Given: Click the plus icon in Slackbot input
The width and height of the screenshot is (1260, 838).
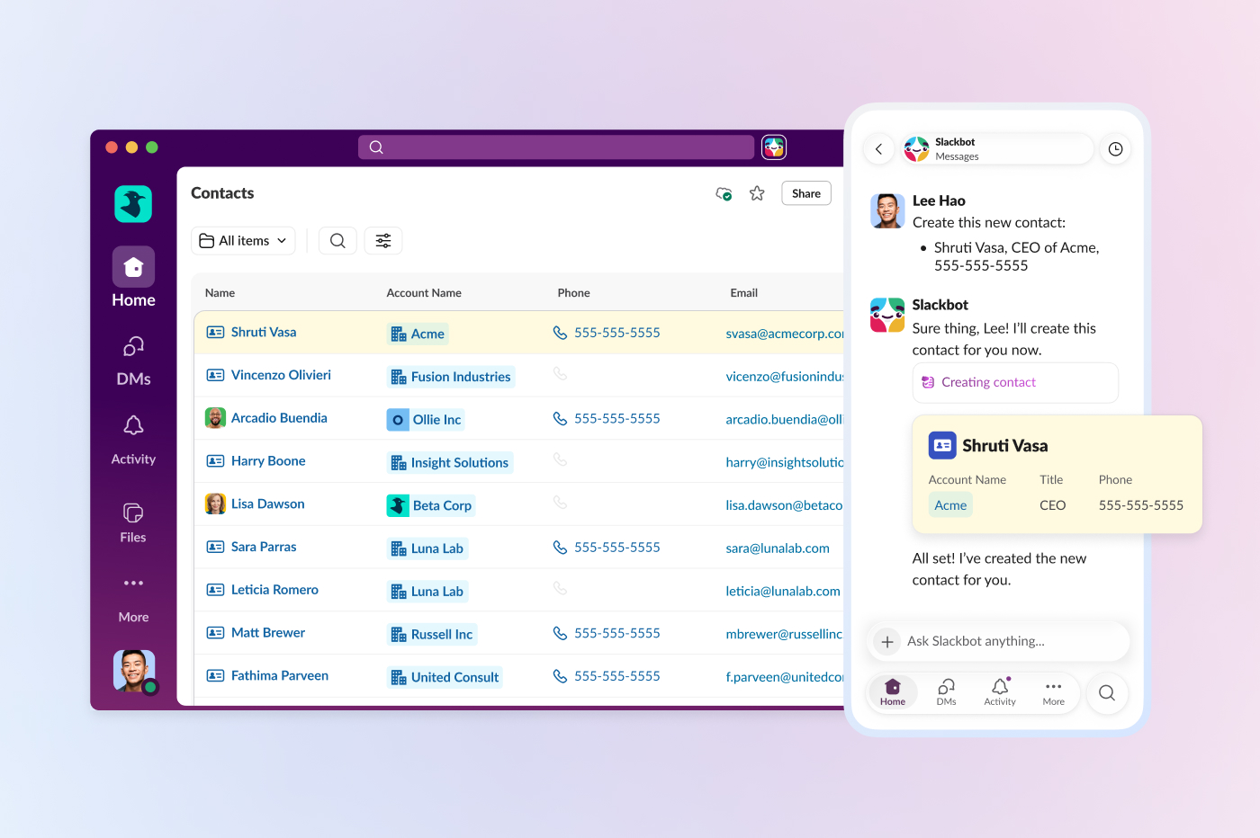Looking at the screenshot, I should click(x=886, y=642).
